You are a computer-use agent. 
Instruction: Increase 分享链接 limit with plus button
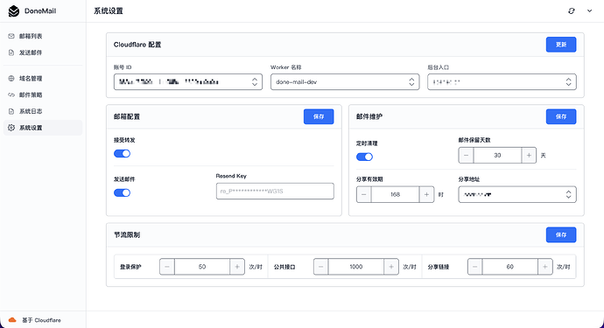[545, 267]
